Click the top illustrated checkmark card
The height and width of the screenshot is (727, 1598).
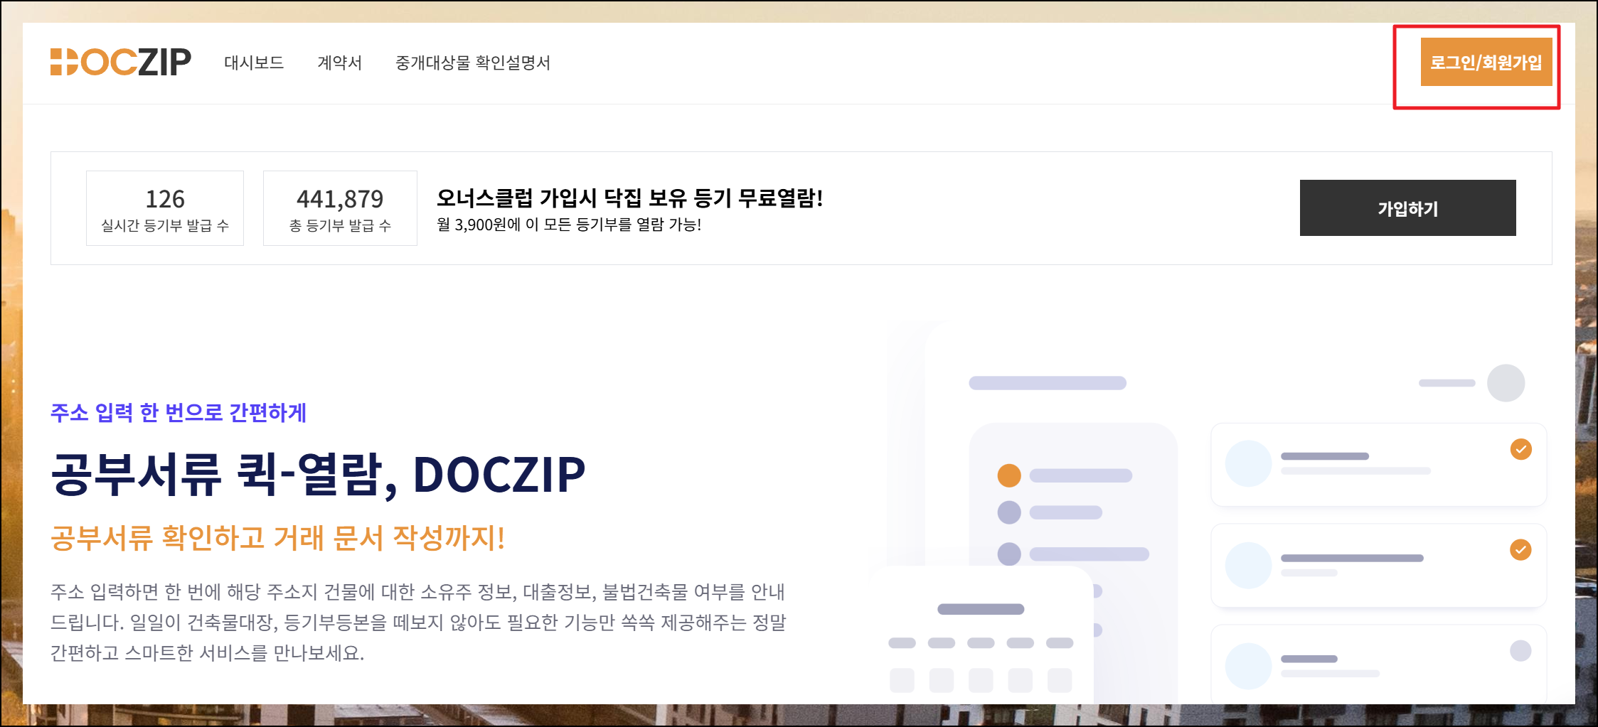coord(1378,465)
